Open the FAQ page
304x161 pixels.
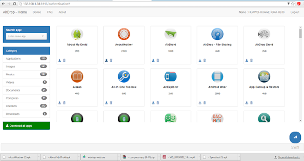(x=50, y=12)
